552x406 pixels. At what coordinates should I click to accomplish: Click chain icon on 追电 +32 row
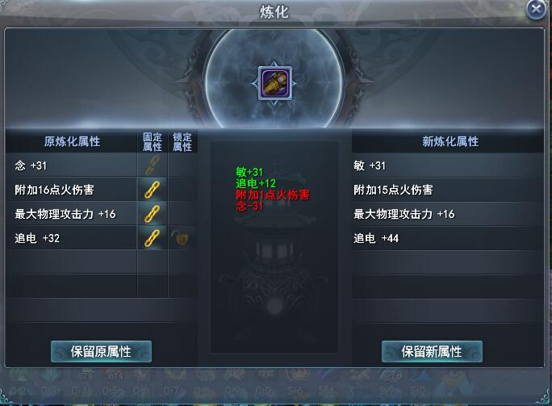pos(152,238)
